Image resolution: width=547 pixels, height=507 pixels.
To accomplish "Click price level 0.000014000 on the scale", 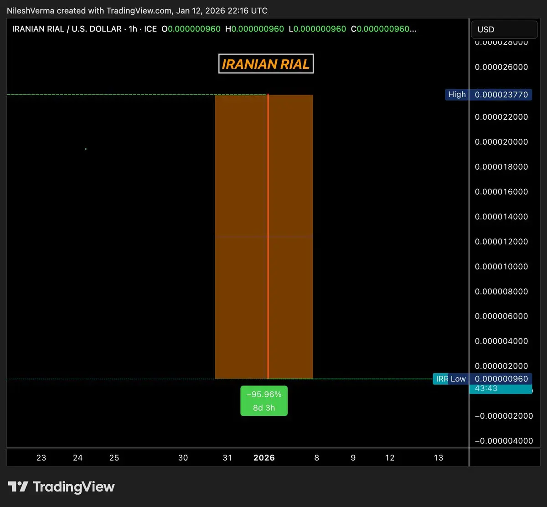I will [x=501, y=217].
